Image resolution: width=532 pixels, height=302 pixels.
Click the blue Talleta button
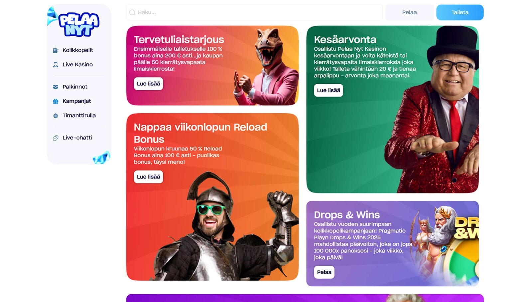[460, 12]
